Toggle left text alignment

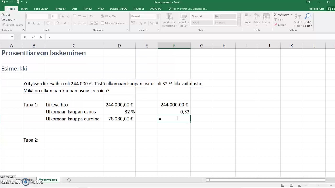pos(75,23)
